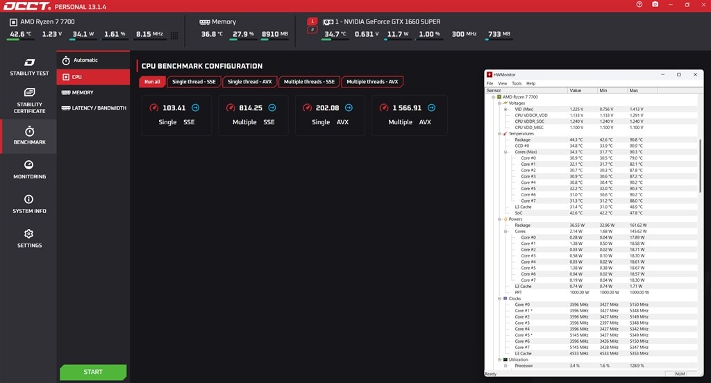The width and height of the screenshot is (711, 383).
Task: Open the Benchmark section
Action: click(29, 136)
